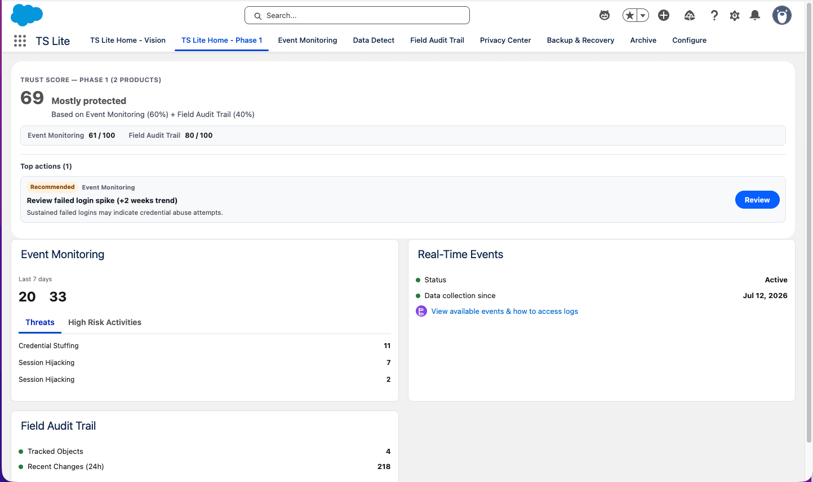813x482 pixels.
Task: Click the Mostly protected label
Action: [89, 101]
